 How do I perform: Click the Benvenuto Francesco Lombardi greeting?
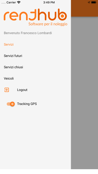[x=28, y=33]
